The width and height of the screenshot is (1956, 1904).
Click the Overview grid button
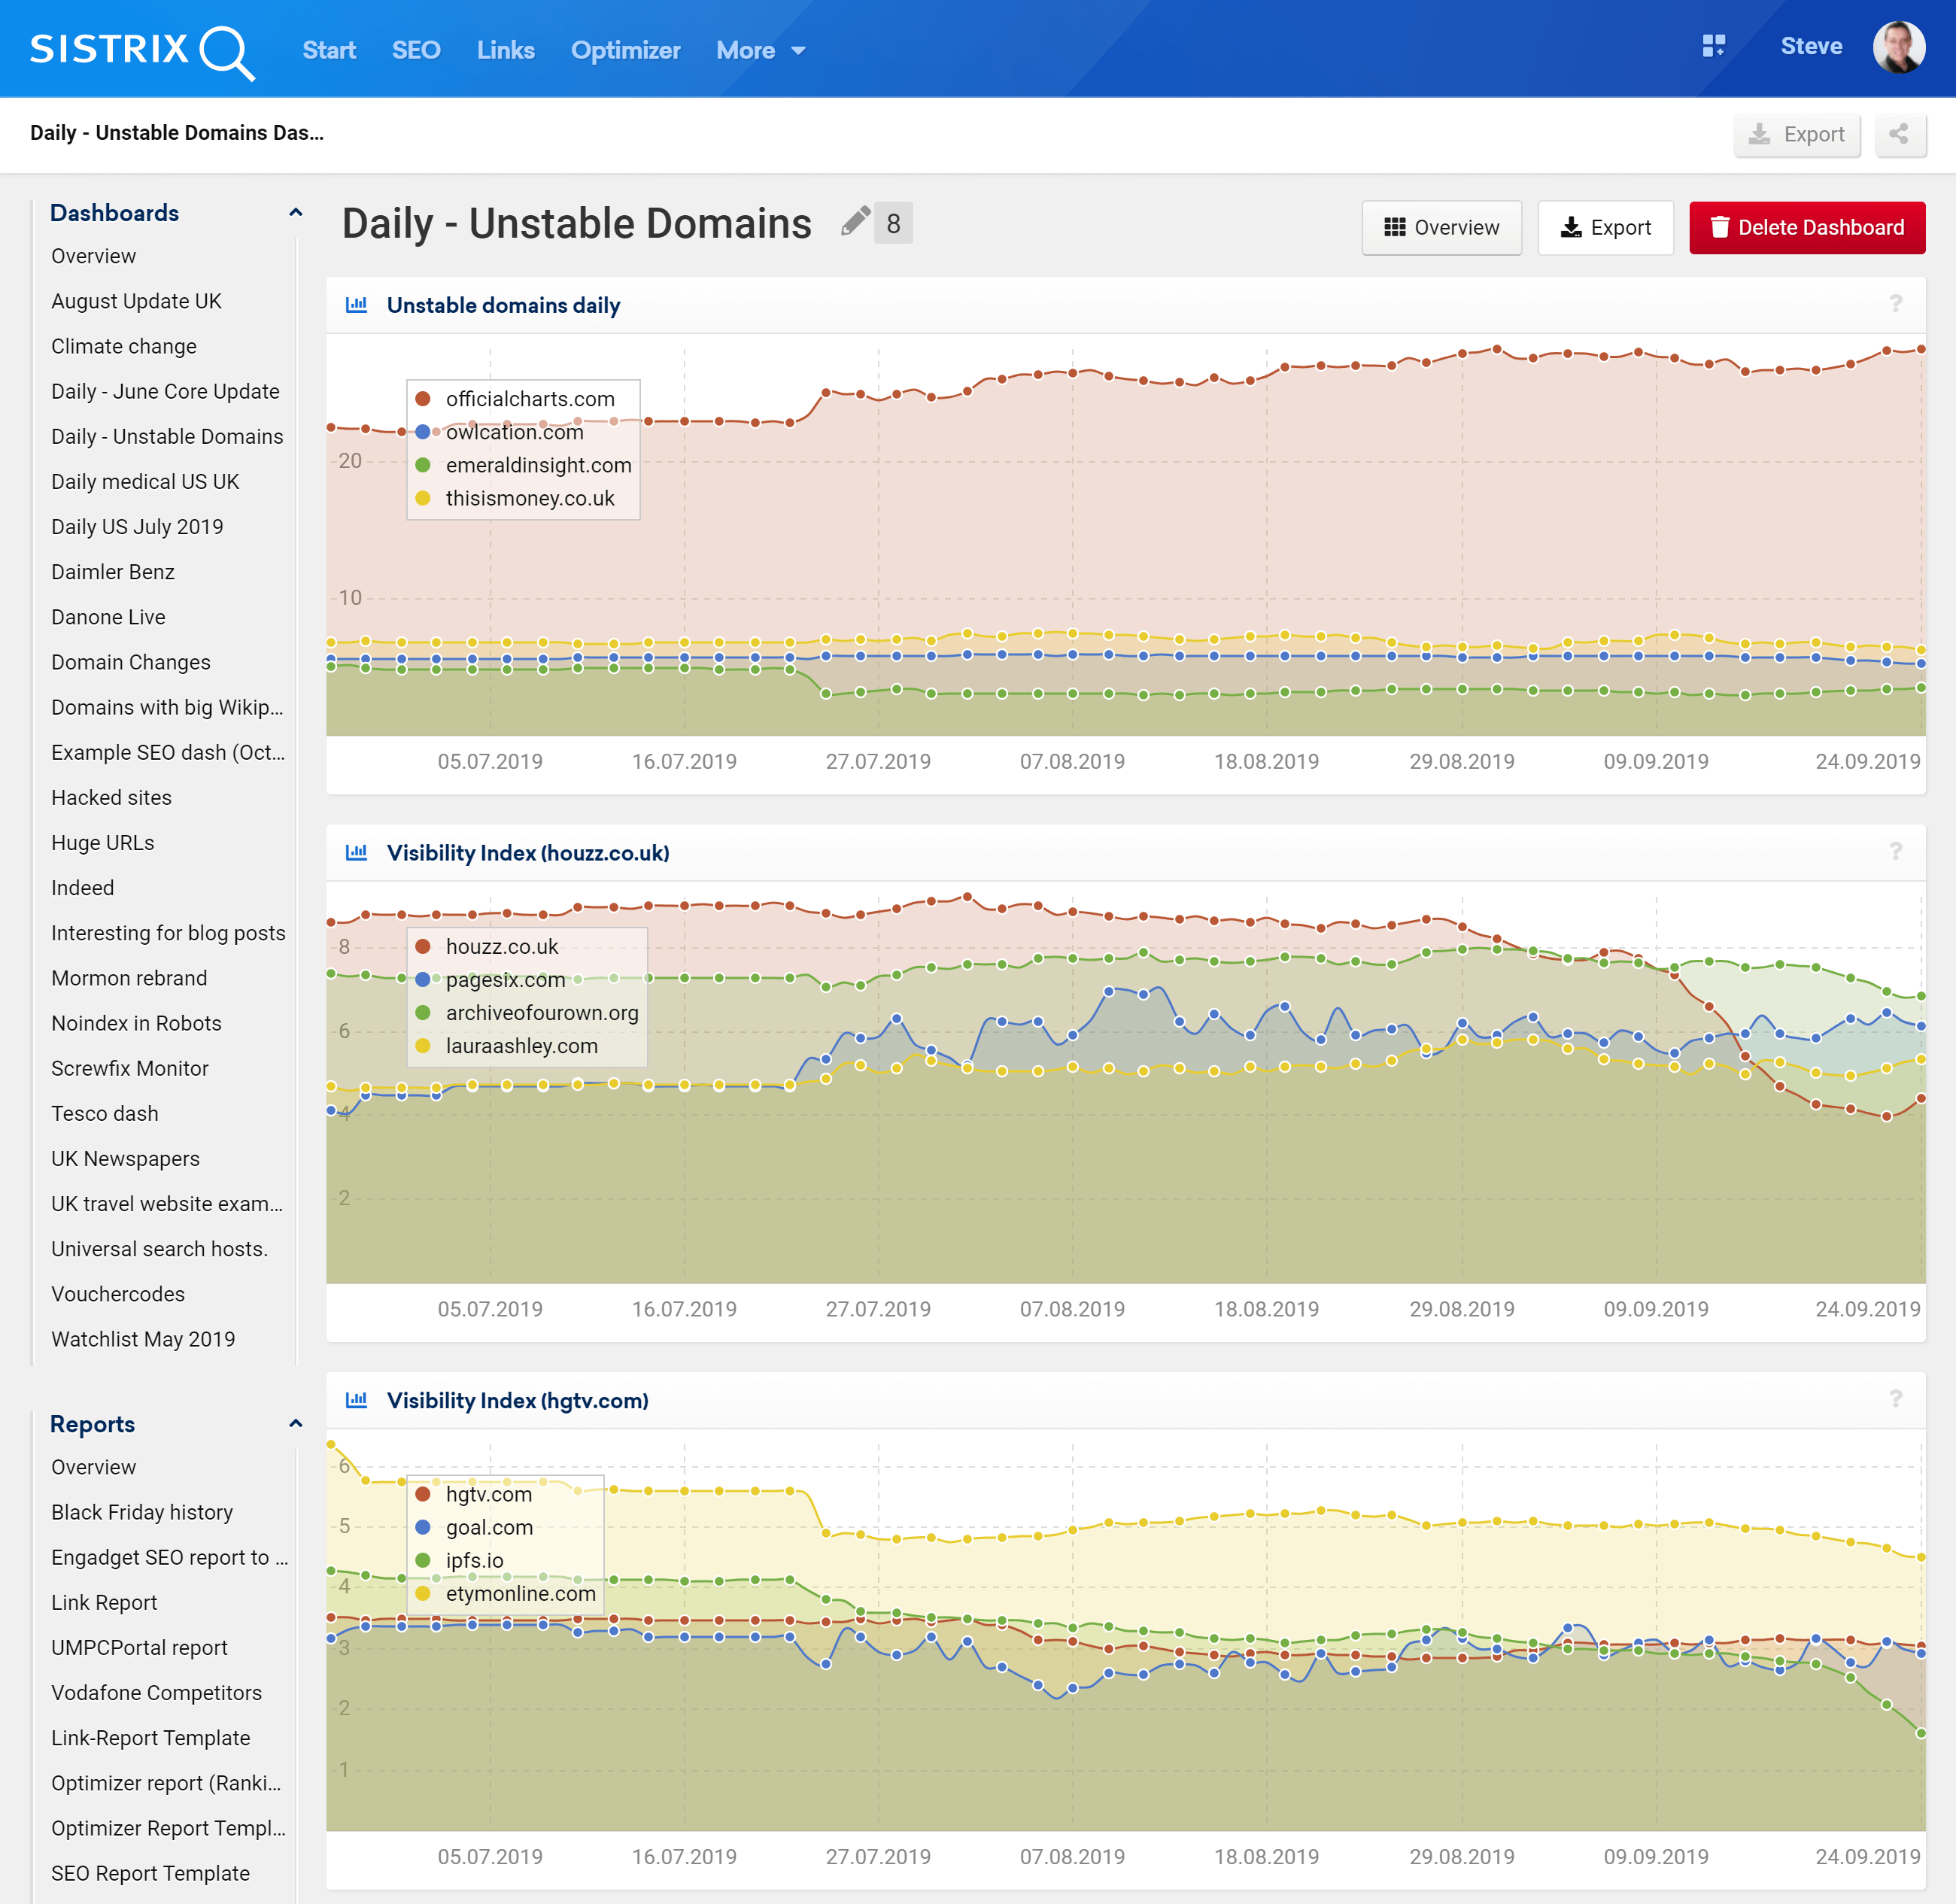point(1441,227)
